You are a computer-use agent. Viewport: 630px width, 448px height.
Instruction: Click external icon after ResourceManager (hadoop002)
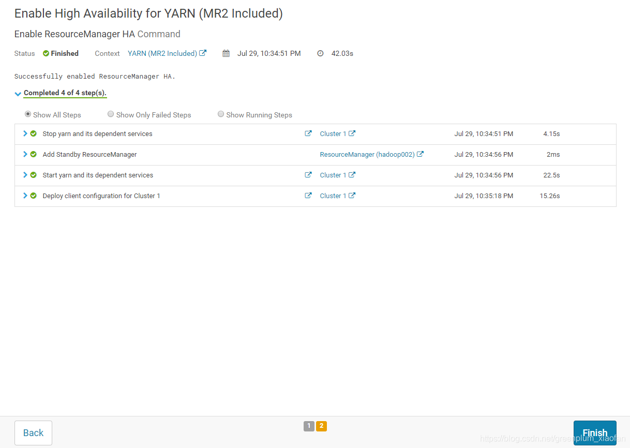(421, 154)
